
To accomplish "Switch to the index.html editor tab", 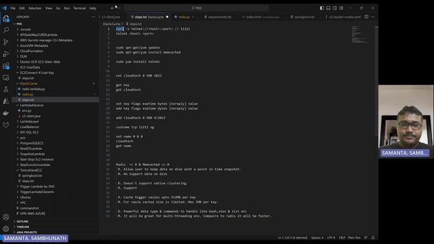I will click(260, 17).
